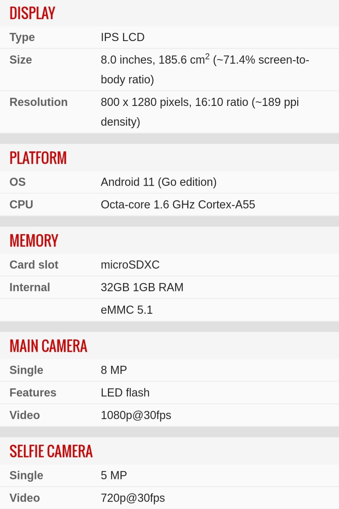The image size is (339, 509).
Task: Click the selfie camera Single label
Action: [x=26, y=476]
